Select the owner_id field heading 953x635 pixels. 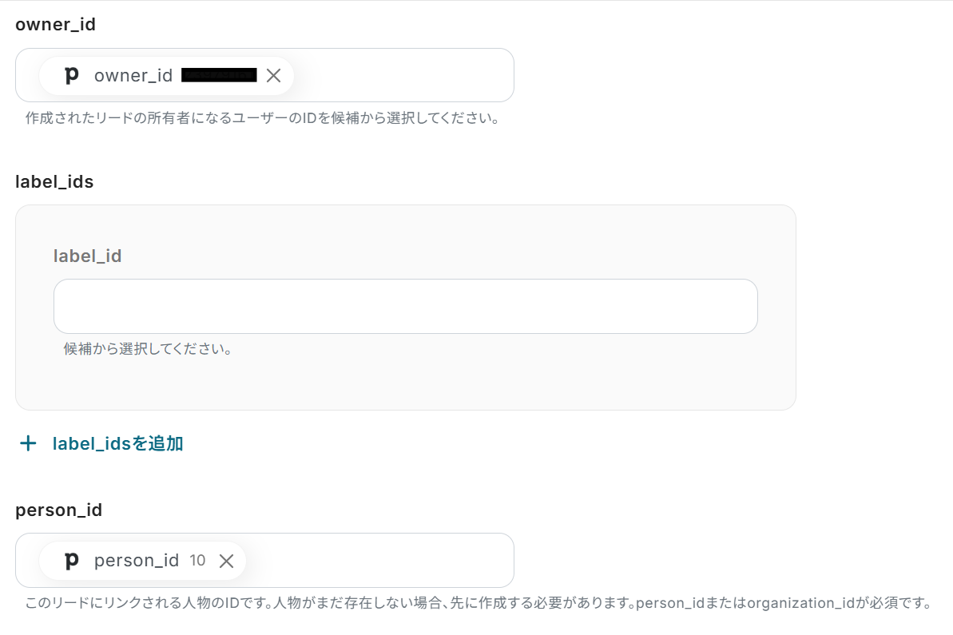[x=56, y=25]
